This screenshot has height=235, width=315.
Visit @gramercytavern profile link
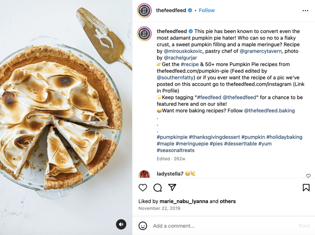click(x=261, y=51)
